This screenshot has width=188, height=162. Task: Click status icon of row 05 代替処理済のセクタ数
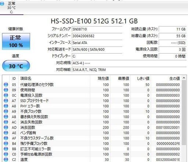point(6,84)
